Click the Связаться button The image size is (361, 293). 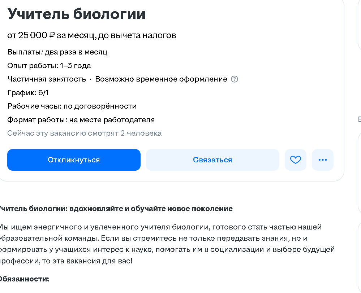tap(212, 160)
